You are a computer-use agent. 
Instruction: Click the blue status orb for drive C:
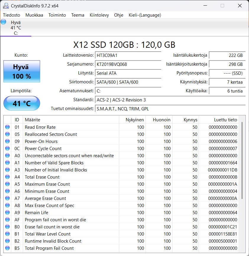(4, 22)
